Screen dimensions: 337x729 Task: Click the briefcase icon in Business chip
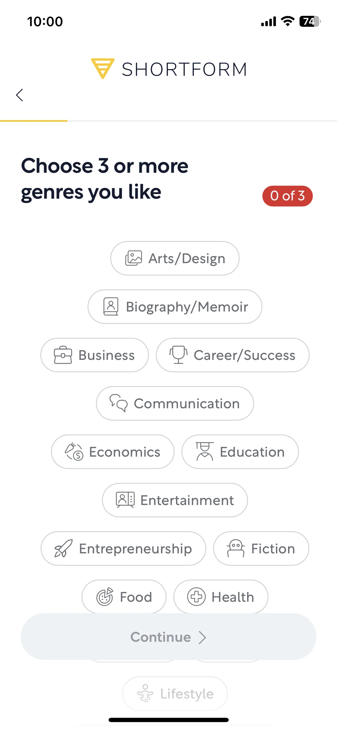click(63, 355)
